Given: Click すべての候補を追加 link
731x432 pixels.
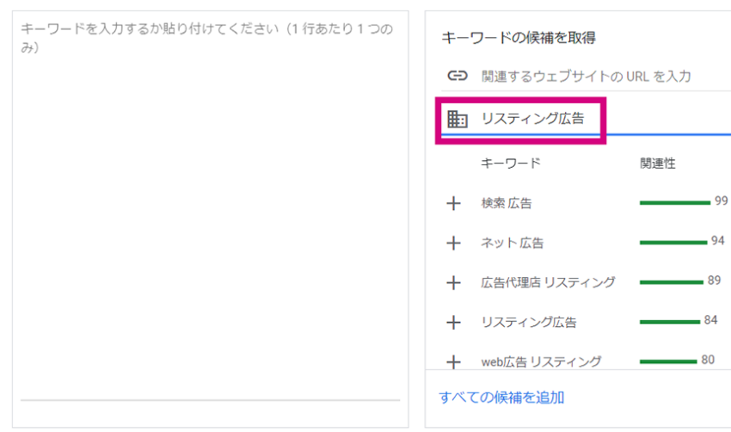Looking at the screenshot, I should coord(501,398).
